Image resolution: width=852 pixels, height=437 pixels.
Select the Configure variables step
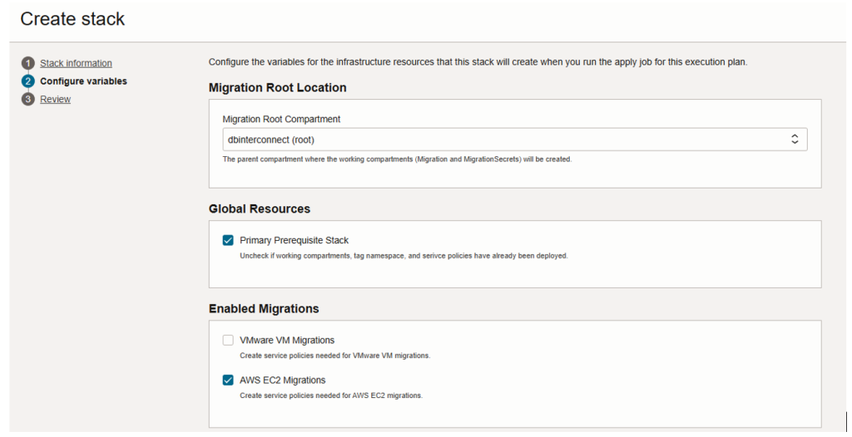coord(83,81)
